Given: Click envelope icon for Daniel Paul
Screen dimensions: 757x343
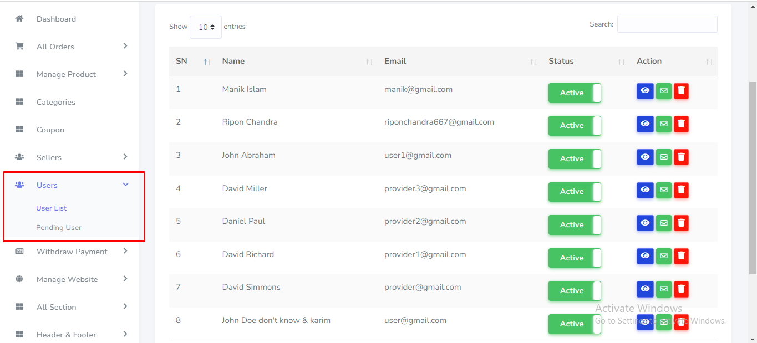Looking at the screenshot, I should [663, 223].
